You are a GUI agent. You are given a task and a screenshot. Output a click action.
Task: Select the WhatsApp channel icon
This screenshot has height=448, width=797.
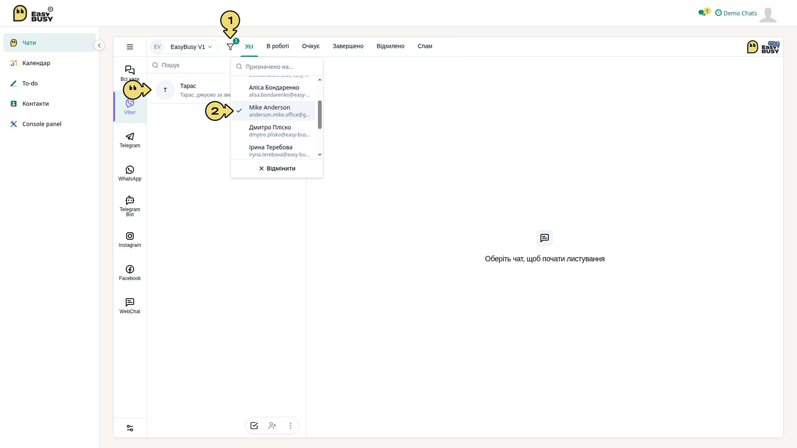tap(130, 173)
